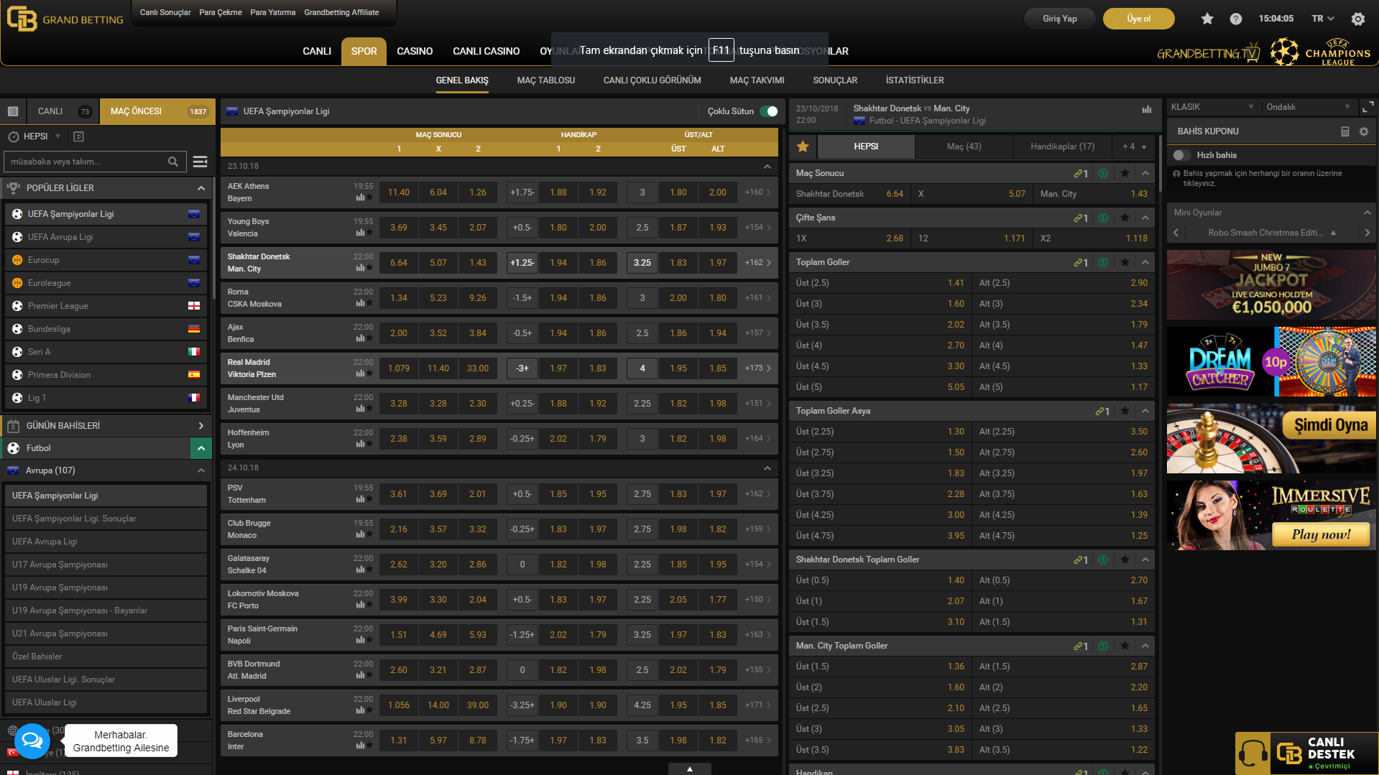Open the TR language dropdown
Screen dimensions: 1379x775
[x=1322, y=19]
